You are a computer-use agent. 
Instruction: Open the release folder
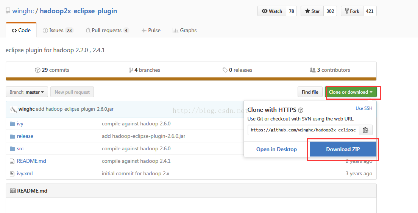[25, 136]
